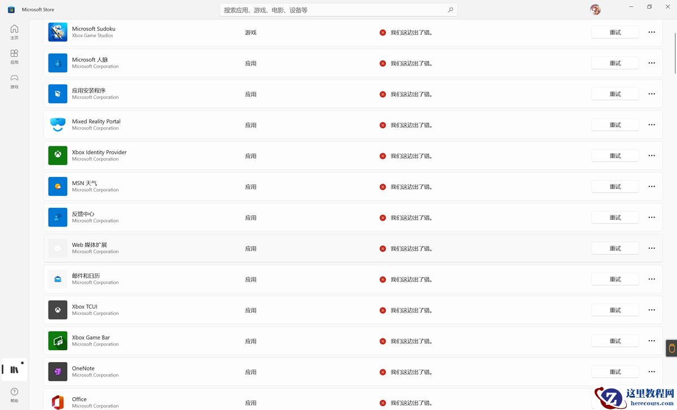Image resolution: width=677 pixels, height=410 pixels.
Task: Retry 应用安装程序 update with 重试
Action: click(x=615, y=94)
